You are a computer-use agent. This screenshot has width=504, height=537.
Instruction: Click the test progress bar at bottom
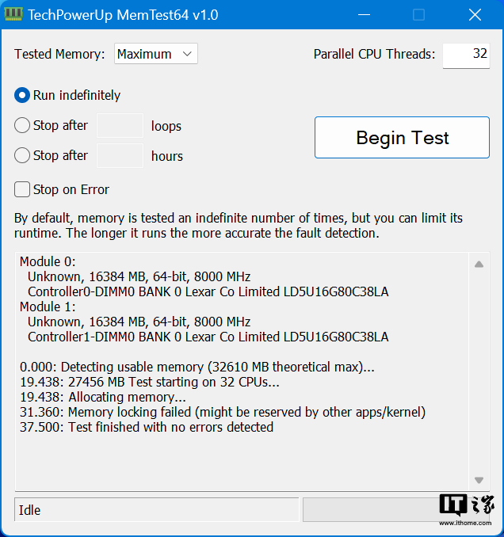tap(368, 510)
